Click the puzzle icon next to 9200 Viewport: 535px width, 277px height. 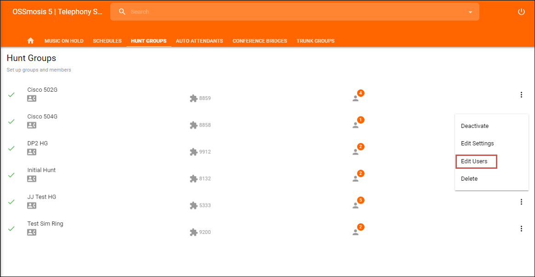[x=194, y=232]
